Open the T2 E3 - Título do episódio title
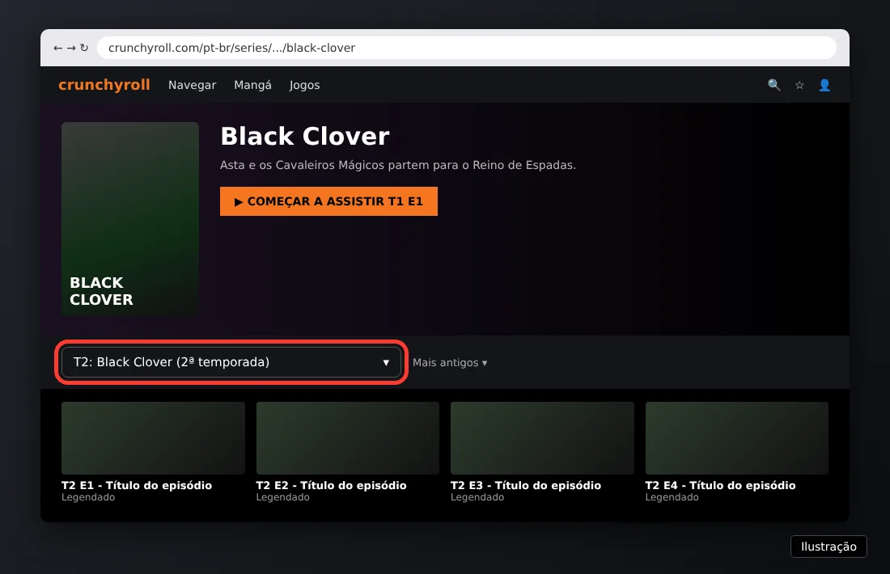Viewport: 890px width, 574px height. pos(526,486)
